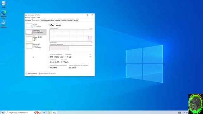Switch to the Serviços tab

(x=76, y=20)
